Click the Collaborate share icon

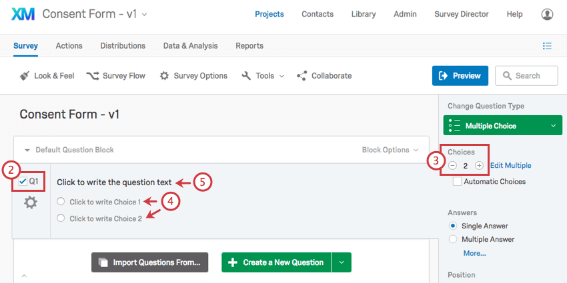[x=302, y=76]
